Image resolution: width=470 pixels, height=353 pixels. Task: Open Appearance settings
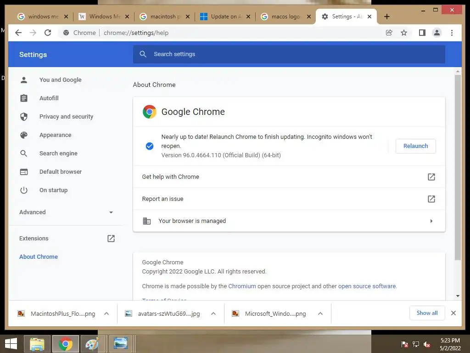point(56,135)
